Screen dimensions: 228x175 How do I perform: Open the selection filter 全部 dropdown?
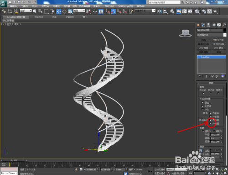(26, 11)
